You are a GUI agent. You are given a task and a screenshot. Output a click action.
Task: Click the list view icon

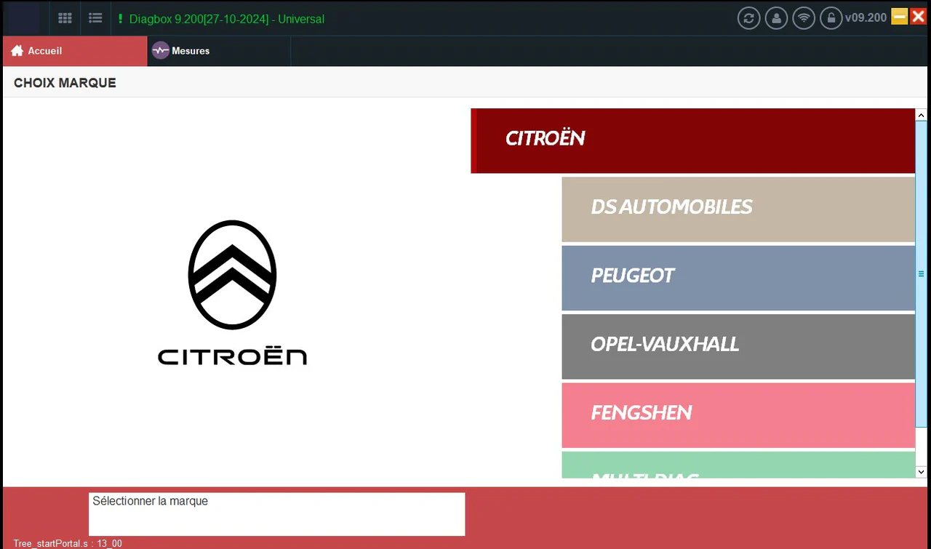tap(95, 18)
